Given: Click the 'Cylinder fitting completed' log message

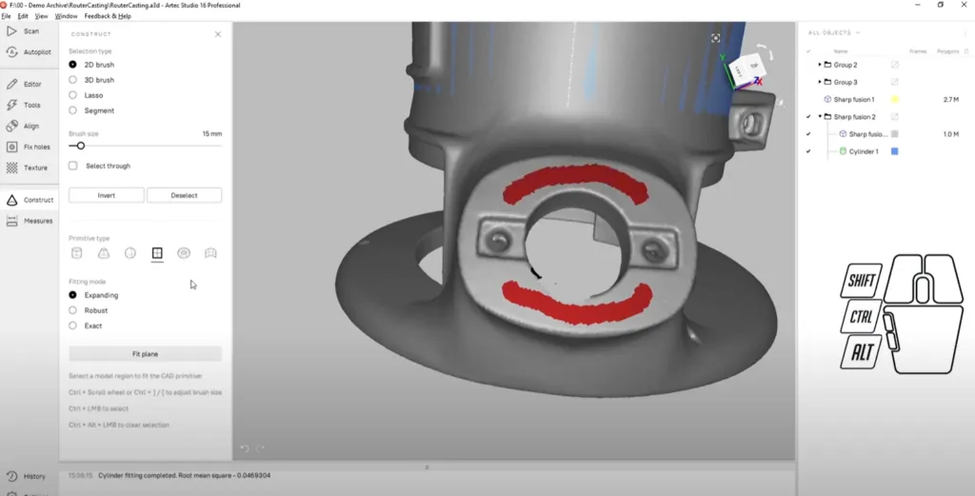Looking at the screenshot, I should [x=184, y=475].
